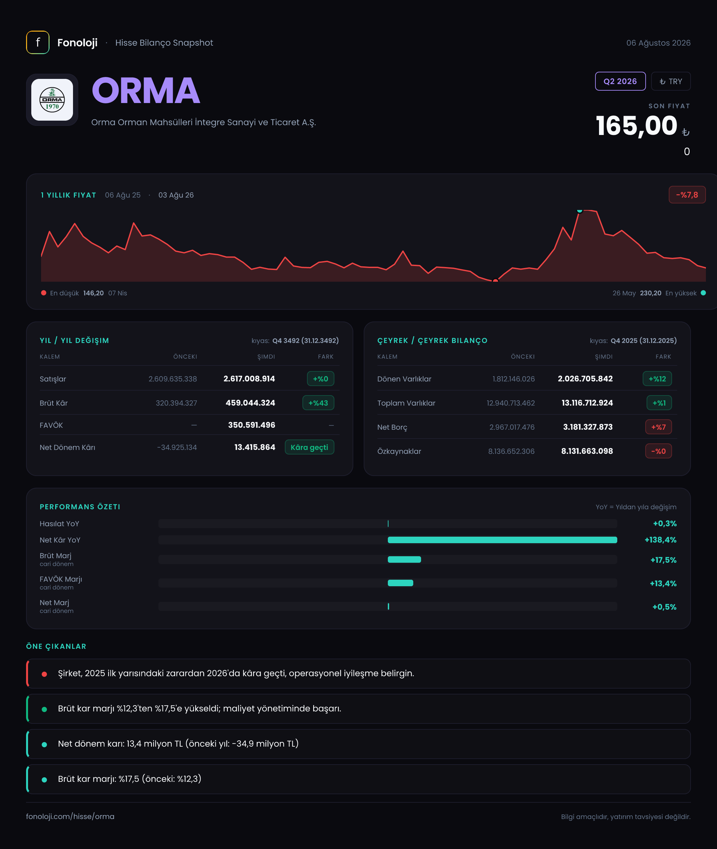717x849 pixels.
Task: Click the comparison label 'Q4 2025 (31.12.2025)'
Action: 644,341
